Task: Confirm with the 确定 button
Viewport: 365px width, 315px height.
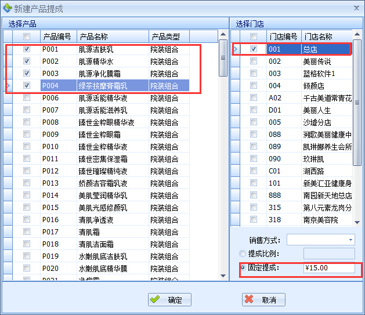Action: pyautogui.click(x=168, y=299)
